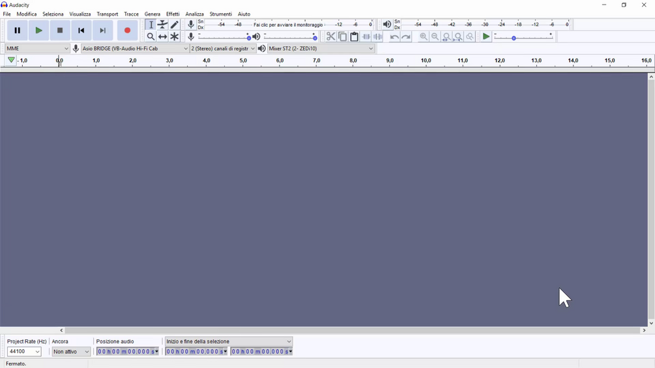The image size is (655, 368).
Task: Open the Transport menu
Action: coord(108,14)
